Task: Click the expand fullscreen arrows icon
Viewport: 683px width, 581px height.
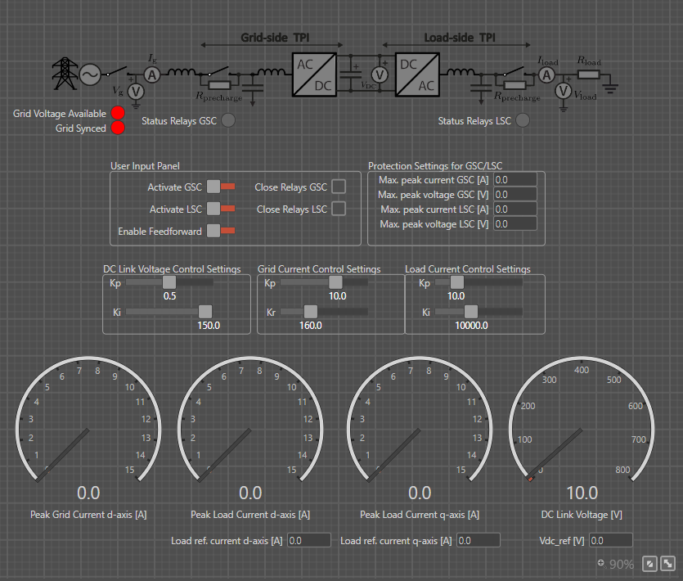Action: point(668,564)
